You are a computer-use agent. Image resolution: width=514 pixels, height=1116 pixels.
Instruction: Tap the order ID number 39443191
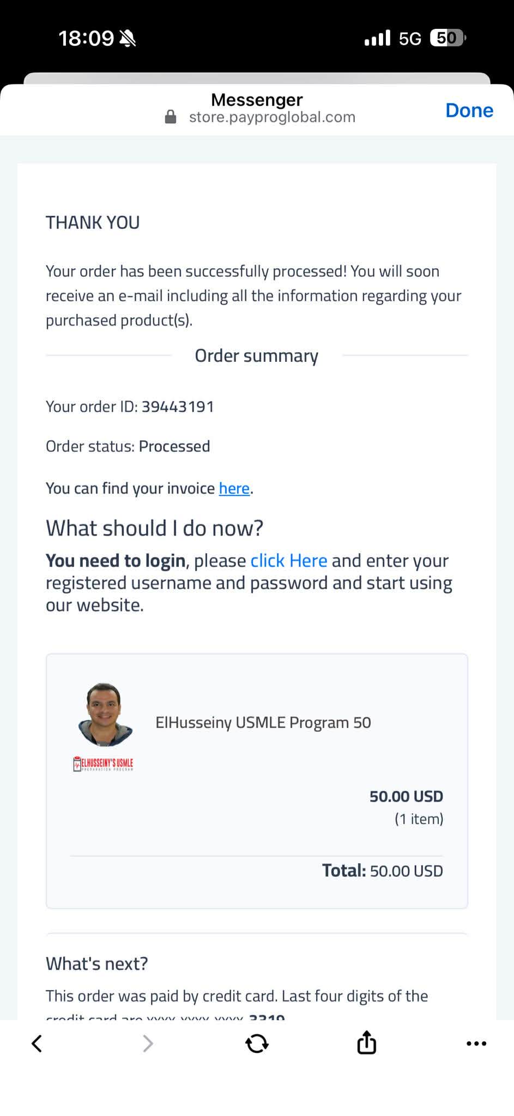(x=178, y=407)
